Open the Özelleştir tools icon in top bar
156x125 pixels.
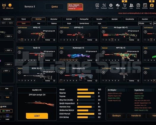tap(104, 5)
